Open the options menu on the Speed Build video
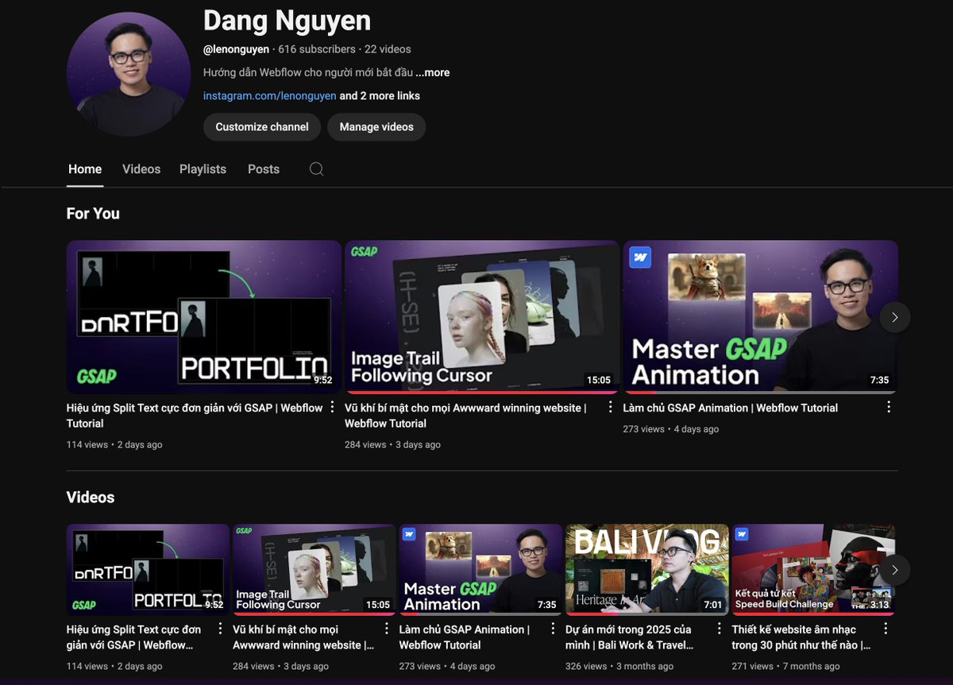Image resolution: width=953 pixels, height=685 pixels. click(x=886, y=629)
